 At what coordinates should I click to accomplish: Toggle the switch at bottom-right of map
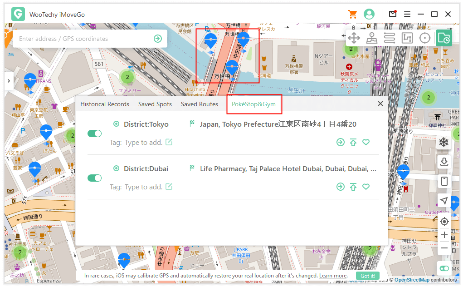(x=444, y=268)
